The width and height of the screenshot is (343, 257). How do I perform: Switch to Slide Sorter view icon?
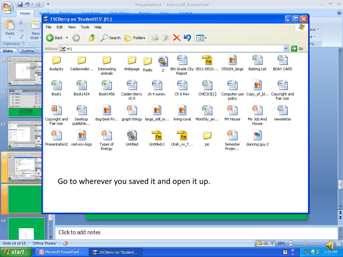tap(266, 243)
